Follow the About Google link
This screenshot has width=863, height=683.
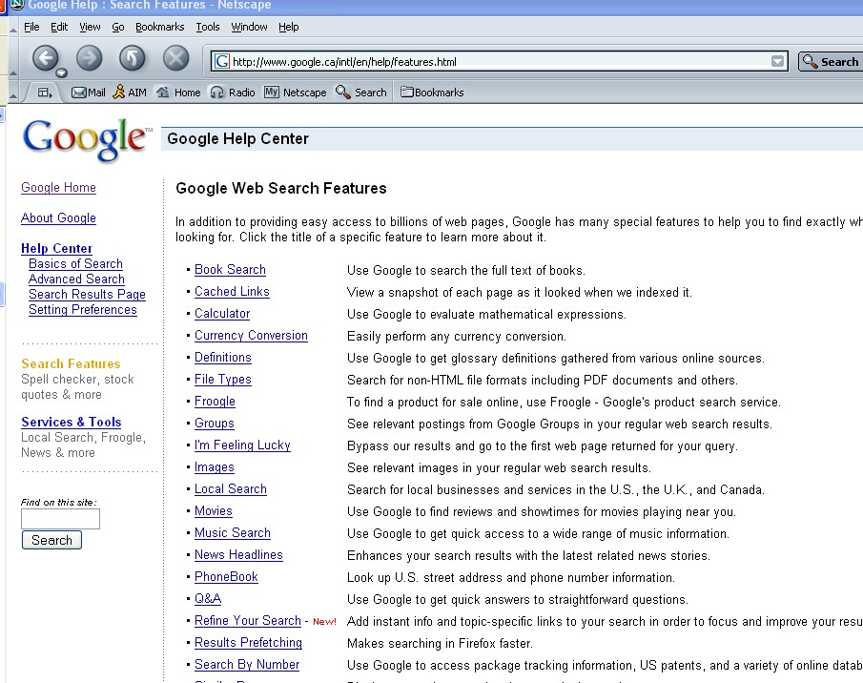[x=58, y=218]
